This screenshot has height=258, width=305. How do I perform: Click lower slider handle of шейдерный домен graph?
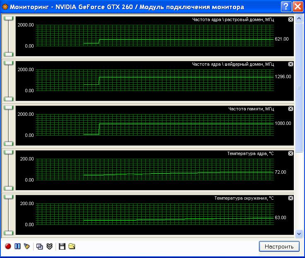(x=9, y=99)
